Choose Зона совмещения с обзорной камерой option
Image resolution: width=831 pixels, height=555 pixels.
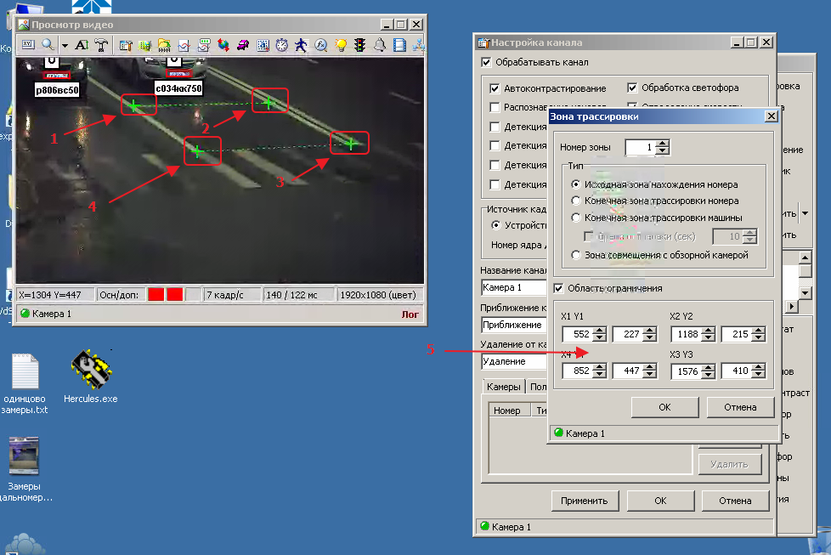coord(578,255)
